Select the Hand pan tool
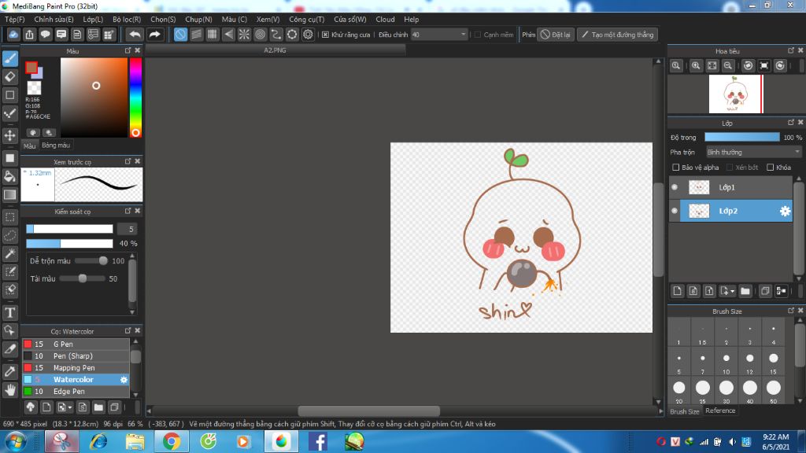806x453 pixels. [9, 390]
